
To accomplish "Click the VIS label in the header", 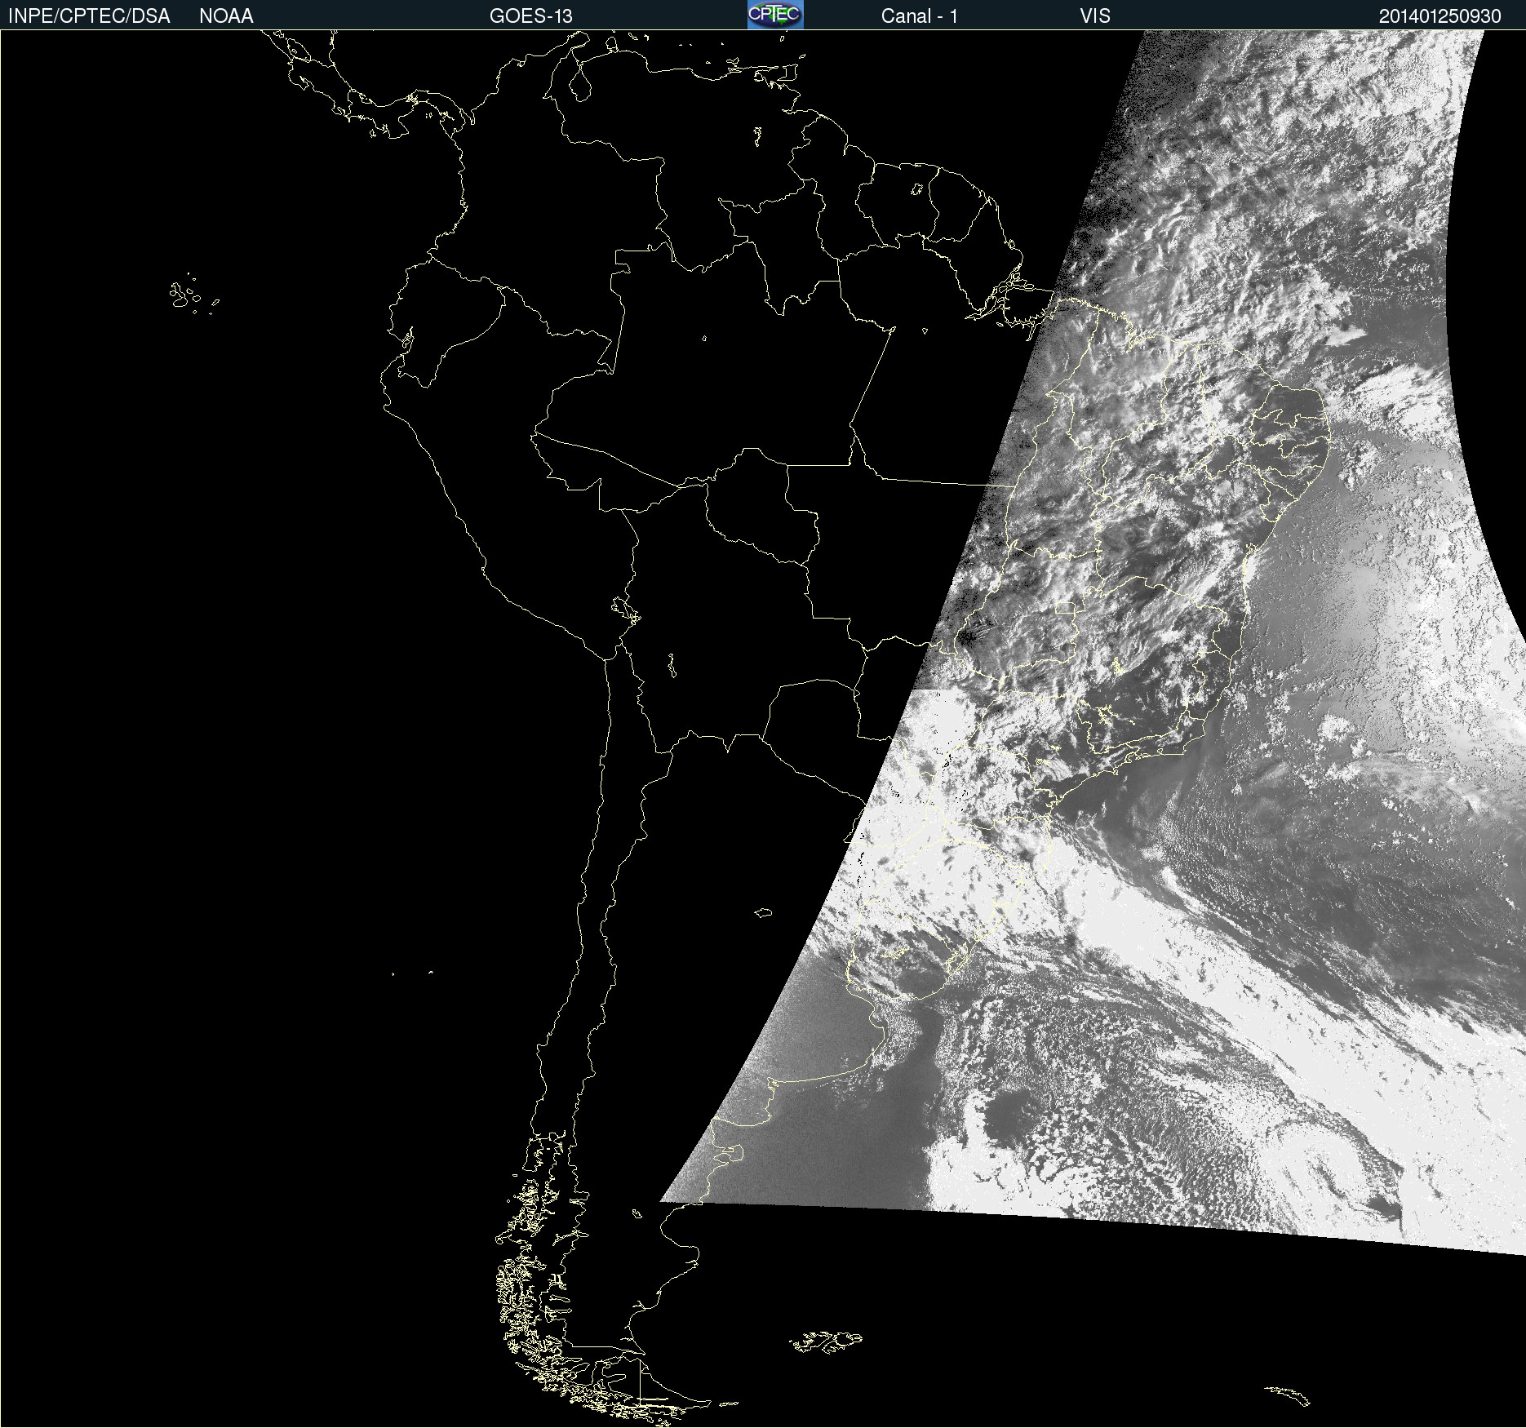I will (1095, 16).
